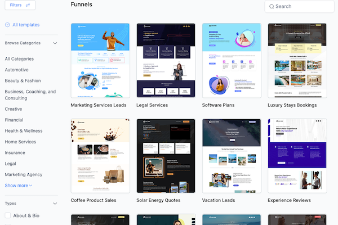338x225 pixels.
Task: Click the Solar Energy Quotes title text
Action: (158, 200)
